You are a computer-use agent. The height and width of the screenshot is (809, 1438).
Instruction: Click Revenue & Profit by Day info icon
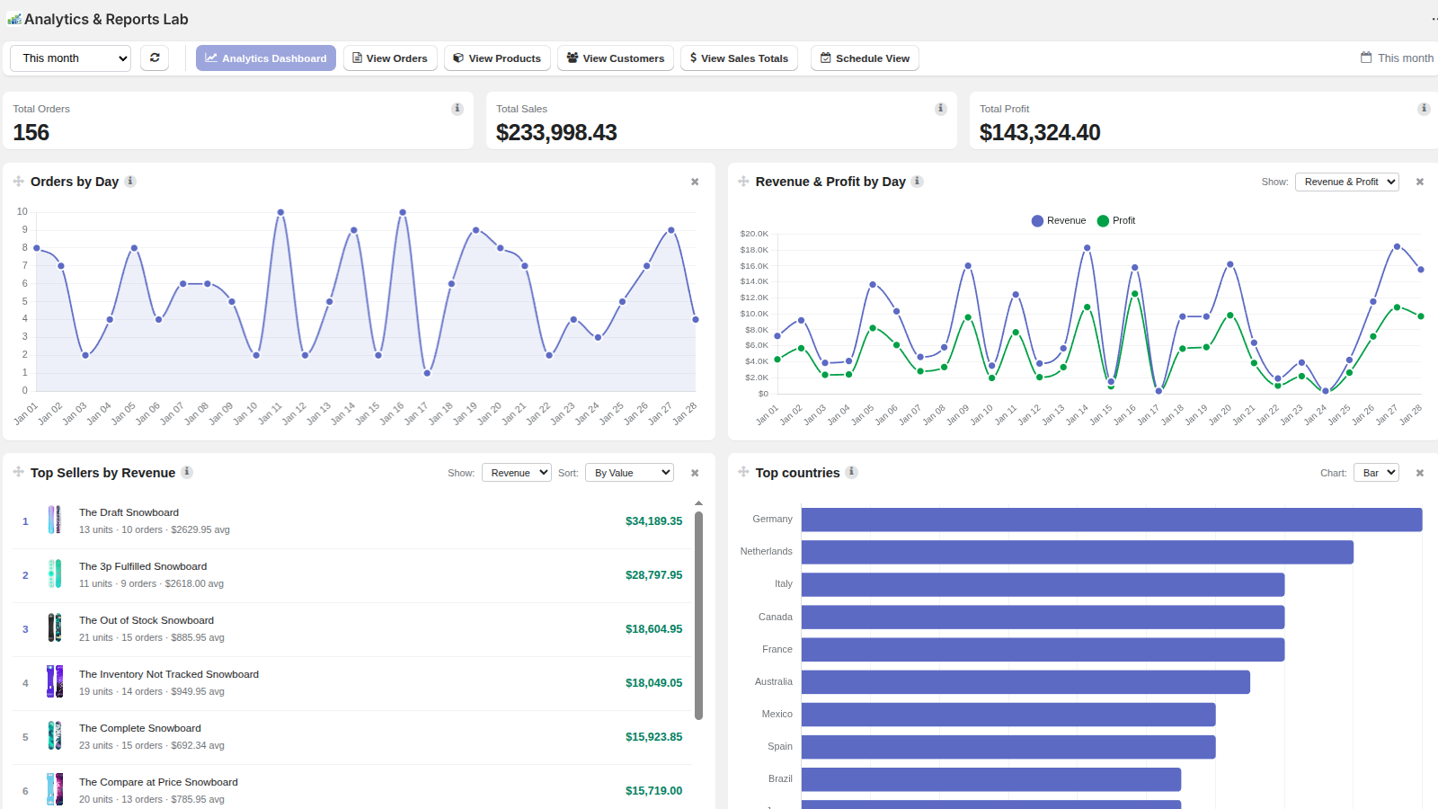[x=918, y=182]
